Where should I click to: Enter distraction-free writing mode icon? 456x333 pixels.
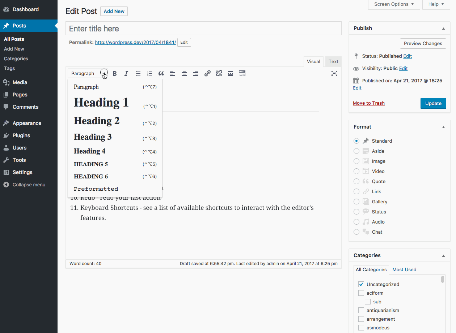click(334, 74)
